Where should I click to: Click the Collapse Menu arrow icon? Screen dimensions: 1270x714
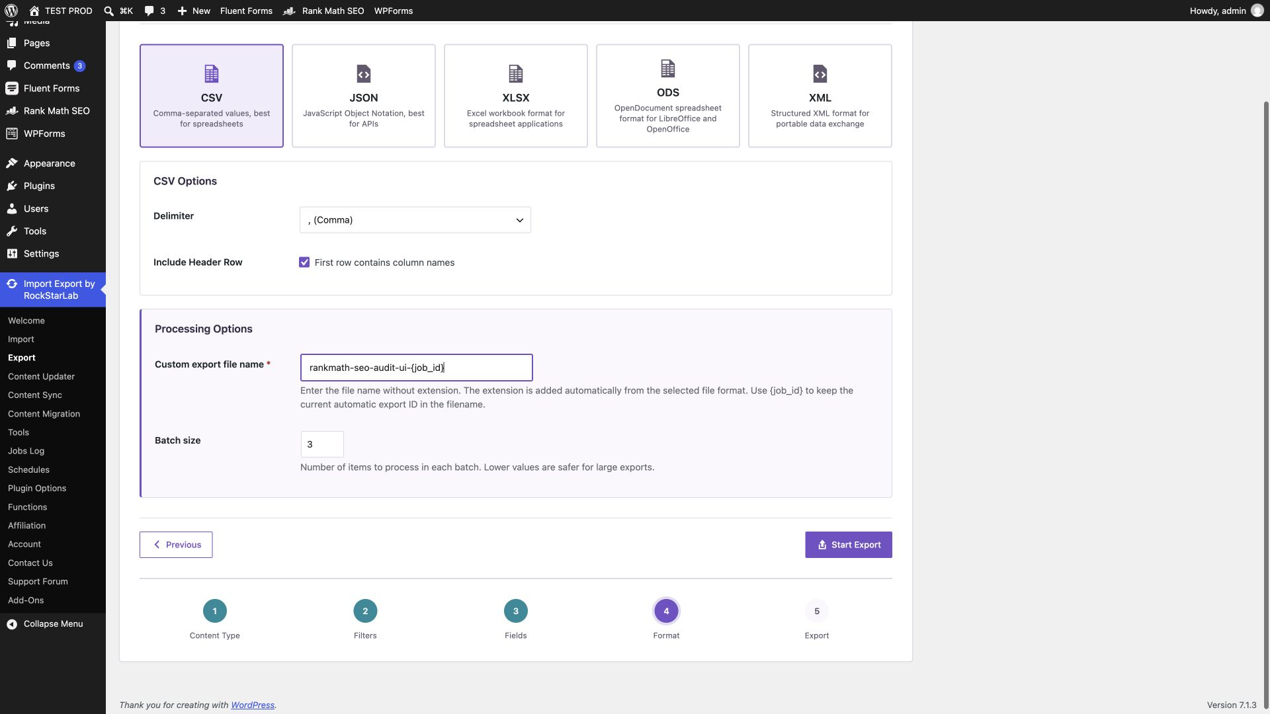tap(12, 624)
